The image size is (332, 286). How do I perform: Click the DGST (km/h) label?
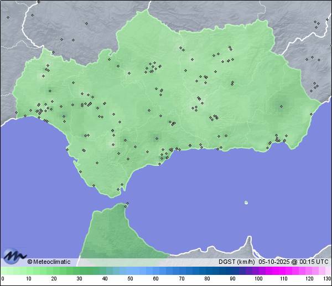pyautogui.click(x=236, y=262)
